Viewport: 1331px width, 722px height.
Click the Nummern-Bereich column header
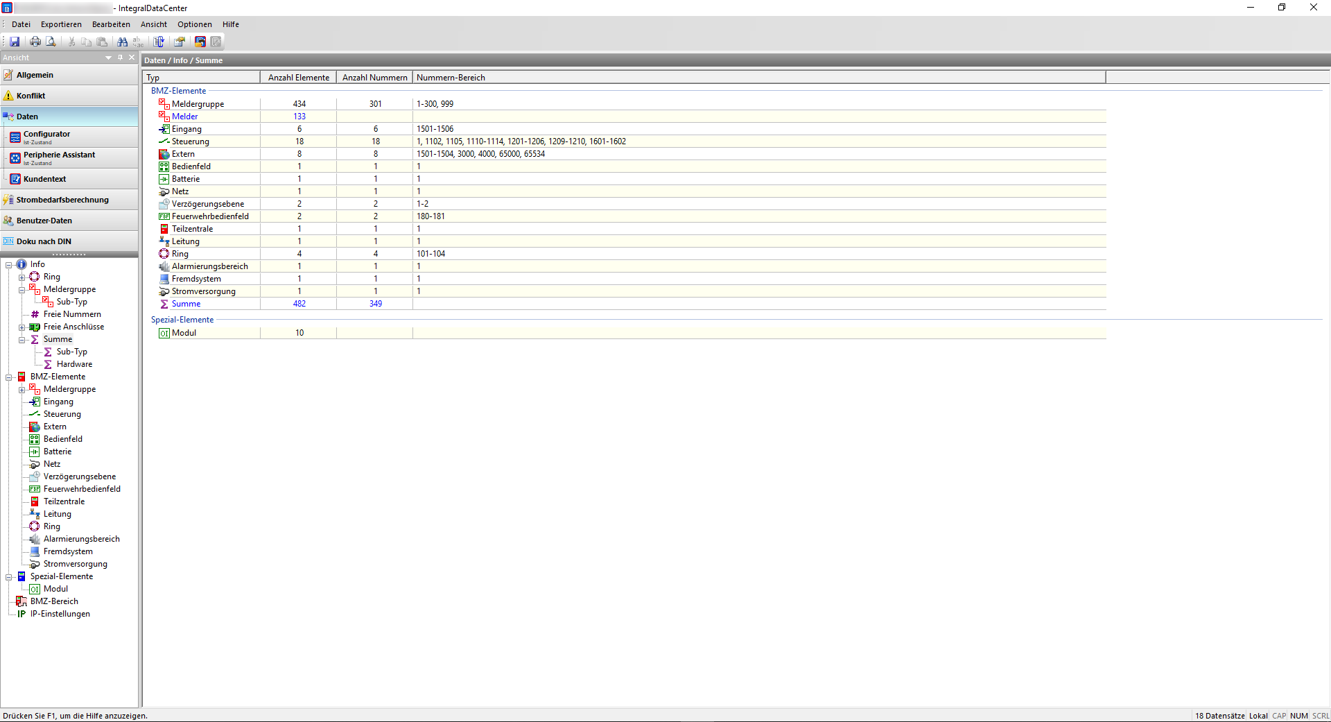coord(759,78)
